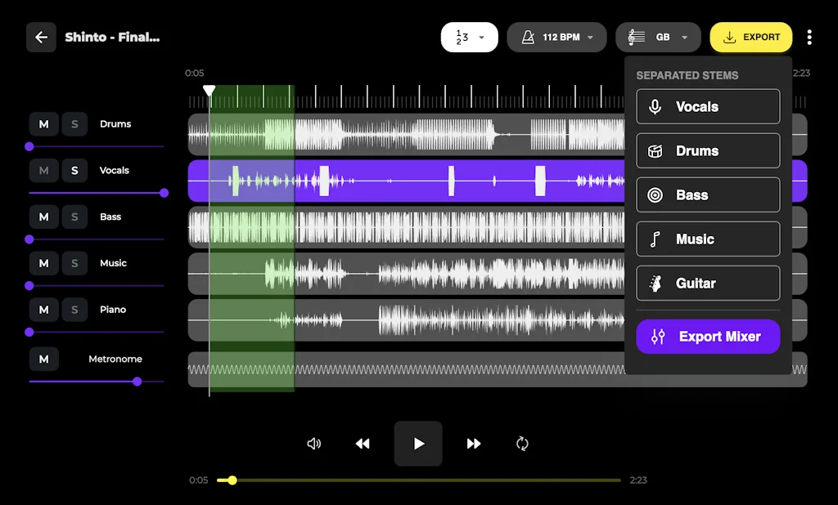Select the Vocals stem microphone icon
Screen dimensions: 838x505
pyautogui.click(x=654, y=106)
